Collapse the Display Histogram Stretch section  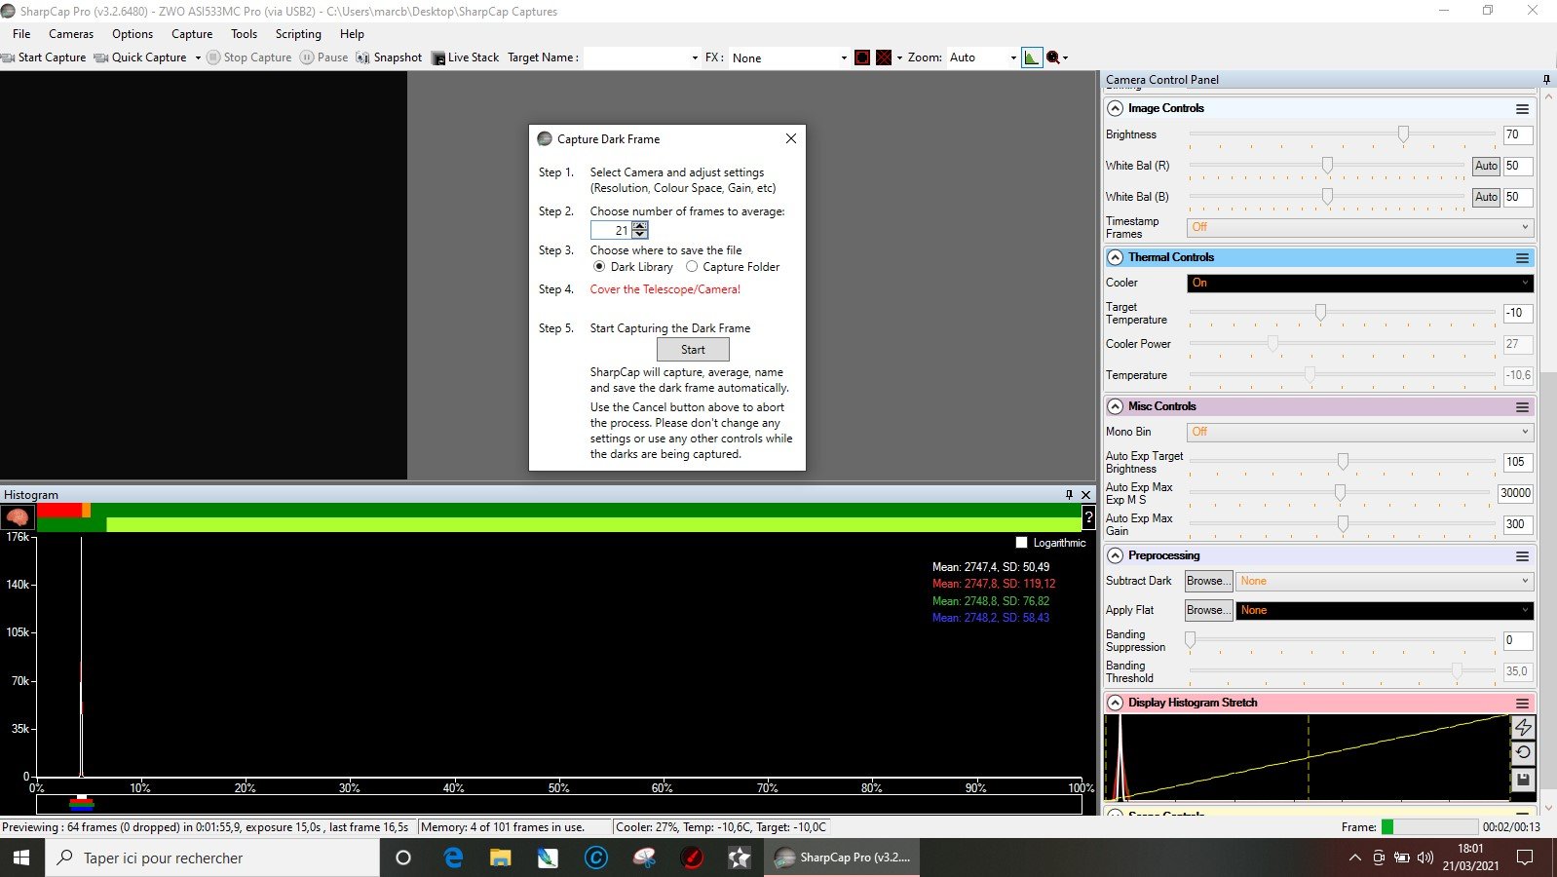point(1116,703)
